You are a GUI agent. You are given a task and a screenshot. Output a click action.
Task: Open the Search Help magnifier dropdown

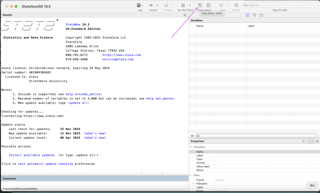click(x=246, y=5)
